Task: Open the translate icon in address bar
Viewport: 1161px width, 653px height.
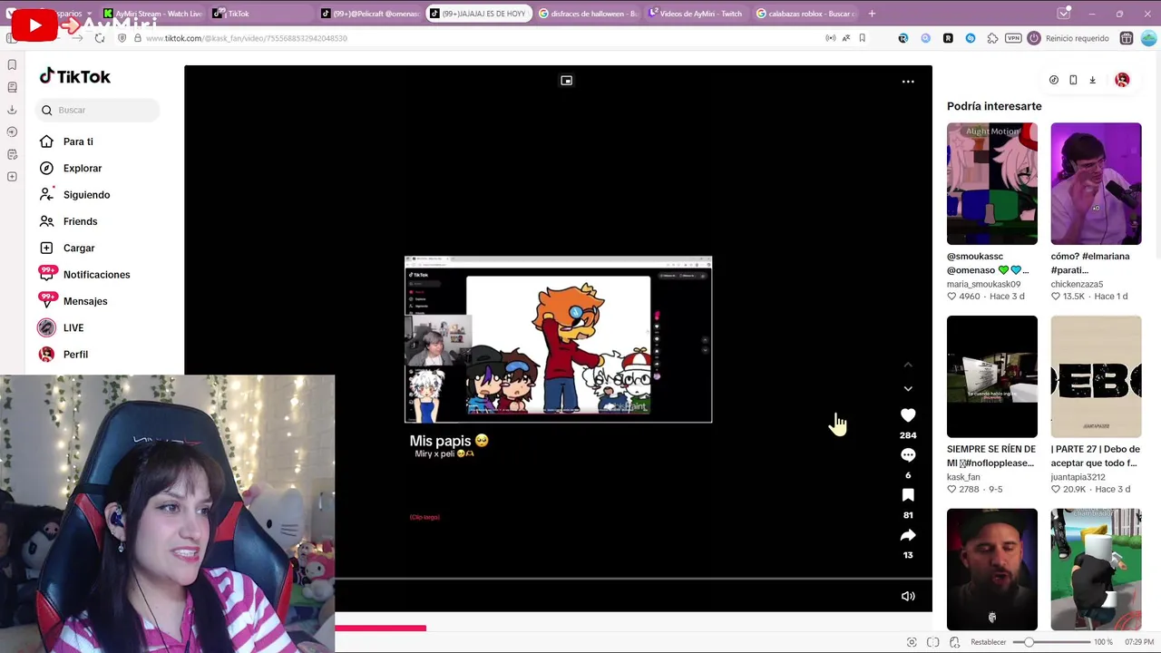Action: tap(846, 38)
